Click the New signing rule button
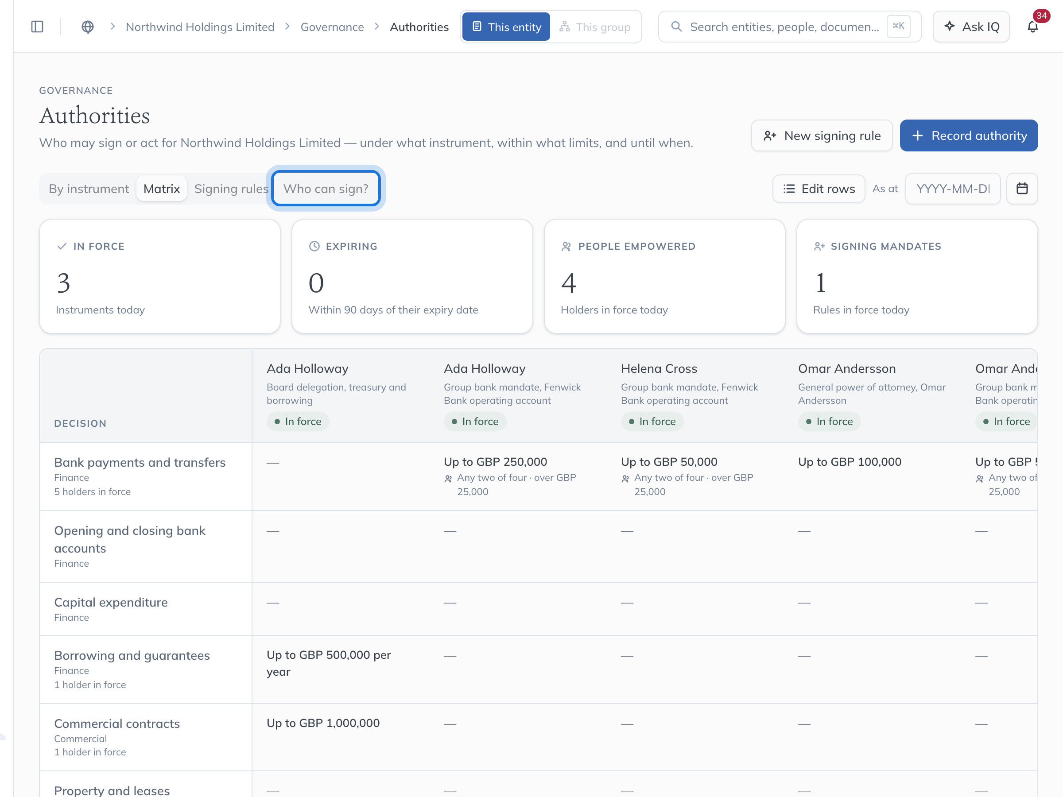Viewport: 1063px width, 797px height. coord(822,136)
